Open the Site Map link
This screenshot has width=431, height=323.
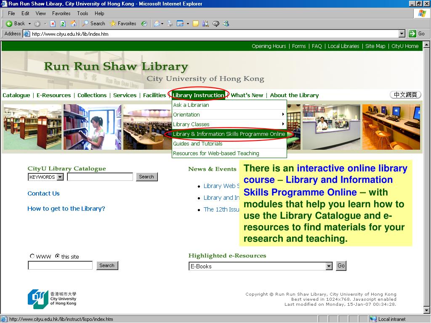point(375,46)
